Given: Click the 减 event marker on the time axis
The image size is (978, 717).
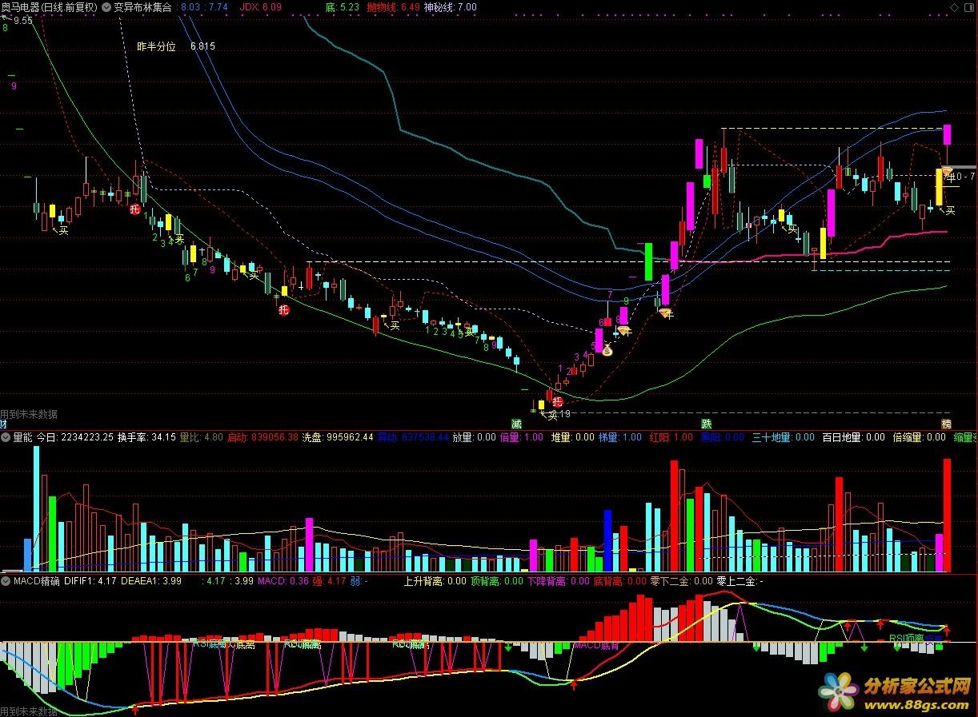Looking at the screenshot, I should pyautogui.click(x=517, y=424).
